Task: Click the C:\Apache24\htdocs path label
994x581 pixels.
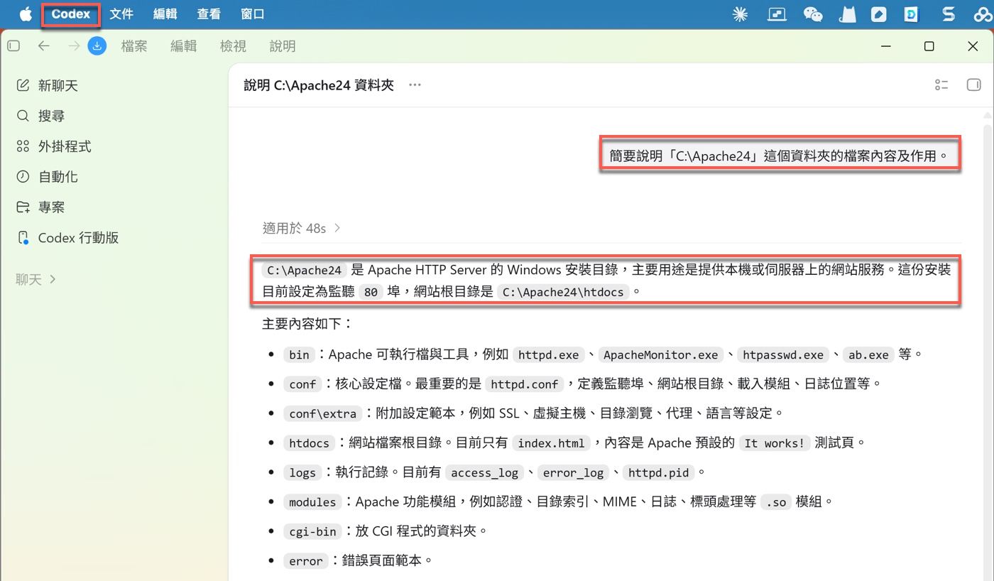Action: click(563, 292)
